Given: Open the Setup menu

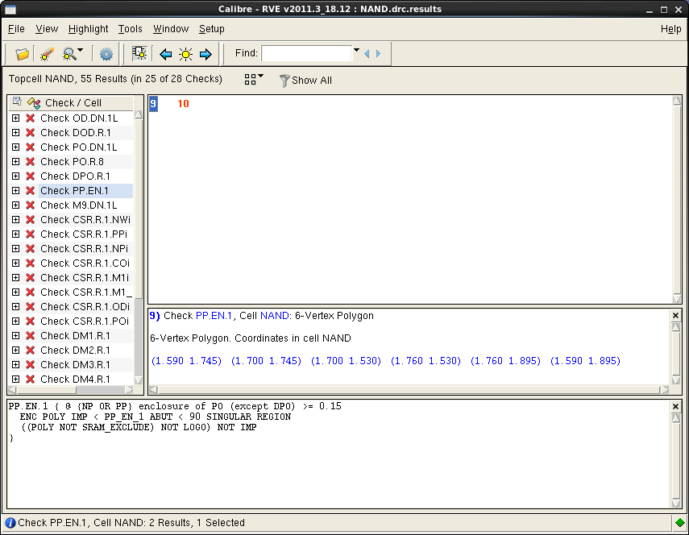Looking at the screenshot, I should click(211, 29).
